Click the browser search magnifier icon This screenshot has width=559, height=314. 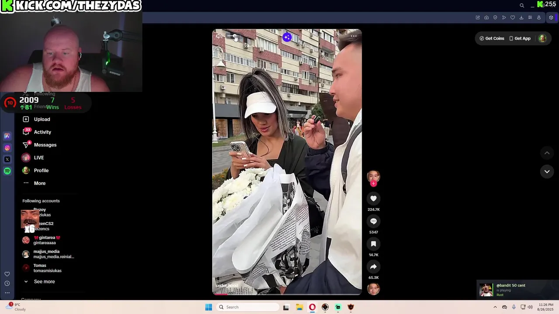click(521, 5)
